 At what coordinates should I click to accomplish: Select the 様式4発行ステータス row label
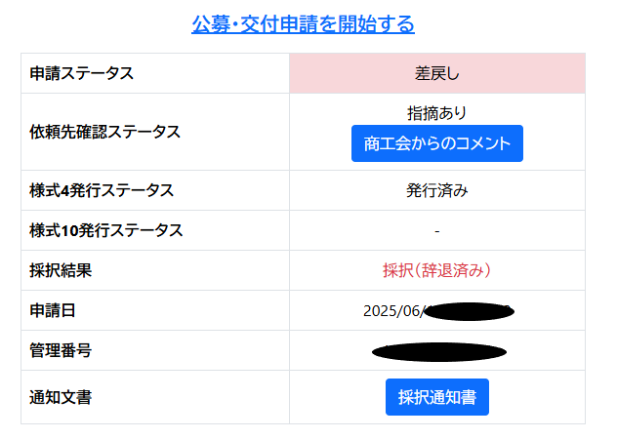(102, 190)
